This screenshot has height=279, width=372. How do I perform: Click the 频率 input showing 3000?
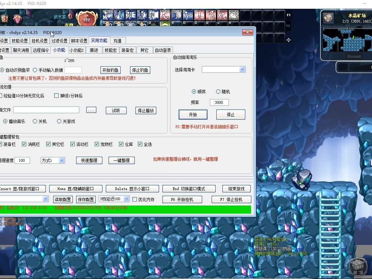(x=219, y=102)
